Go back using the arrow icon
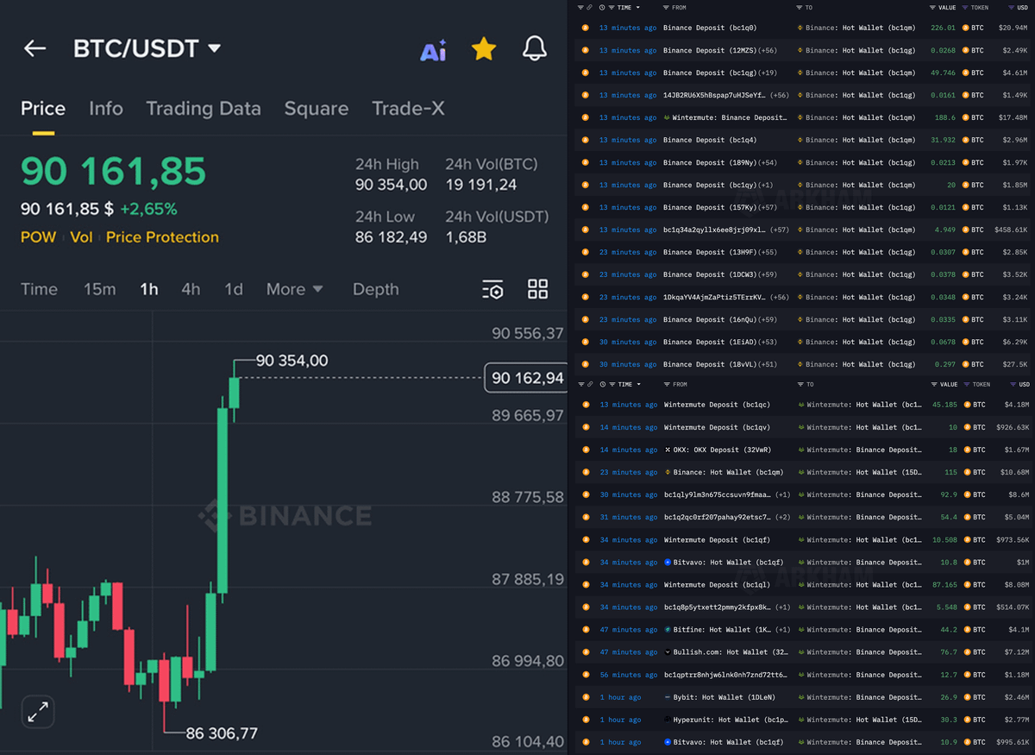Viewport: 1035px width, 755px height. click(34, 48)
